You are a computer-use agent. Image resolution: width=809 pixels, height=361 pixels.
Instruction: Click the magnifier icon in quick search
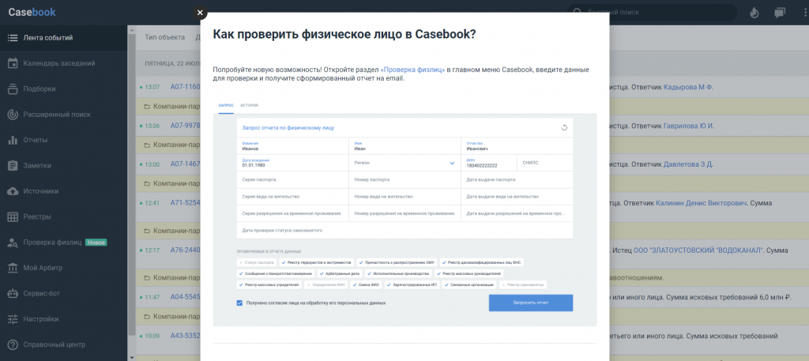578,13
